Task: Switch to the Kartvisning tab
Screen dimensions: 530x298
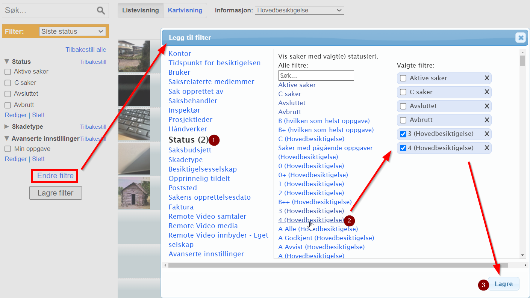Action: [185, 11]
